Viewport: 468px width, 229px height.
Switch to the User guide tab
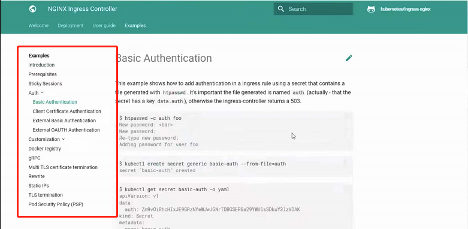tap(104, 25)
